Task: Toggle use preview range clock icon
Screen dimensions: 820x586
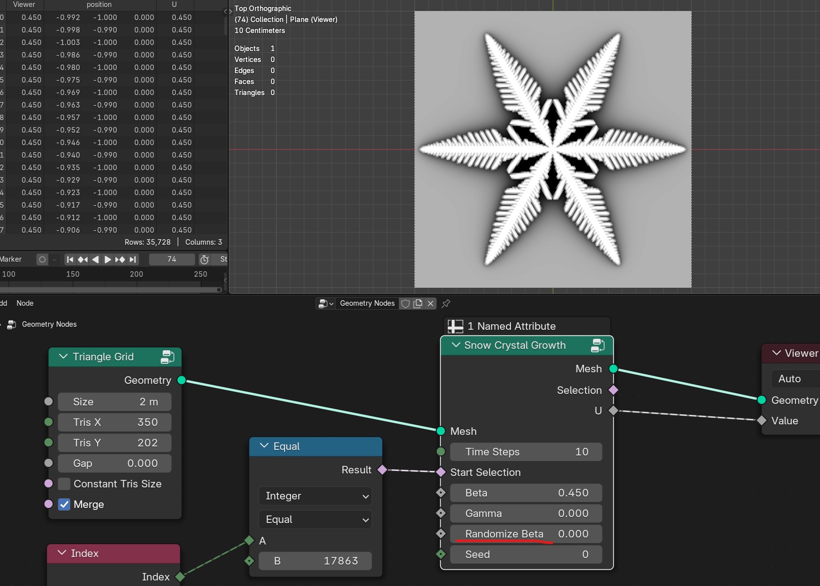Action: 204,259
